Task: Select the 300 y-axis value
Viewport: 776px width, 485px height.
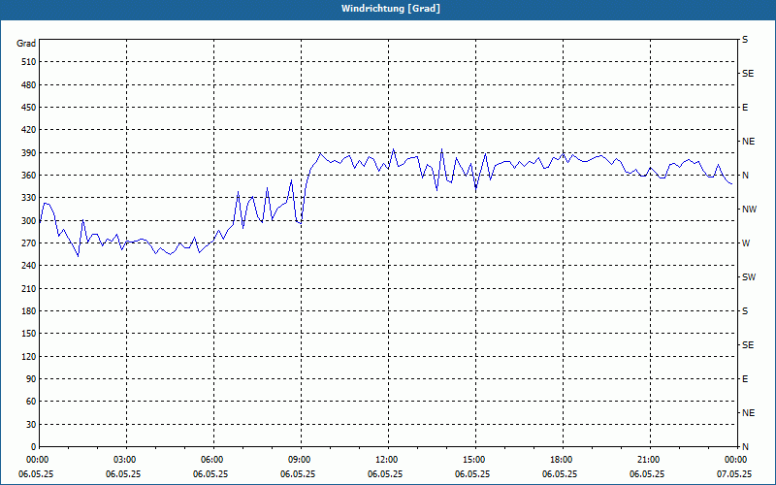Action: pos(29,221)
